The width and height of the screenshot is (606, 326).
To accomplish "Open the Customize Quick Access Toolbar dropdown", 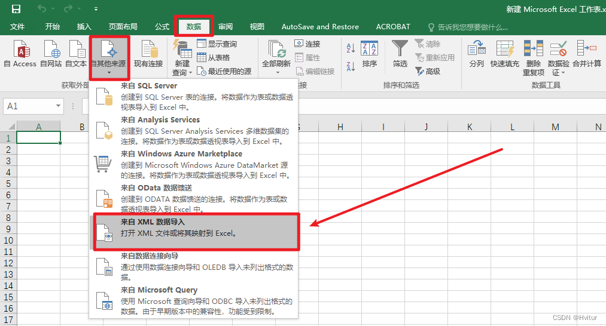I will (x=96, y=9).
